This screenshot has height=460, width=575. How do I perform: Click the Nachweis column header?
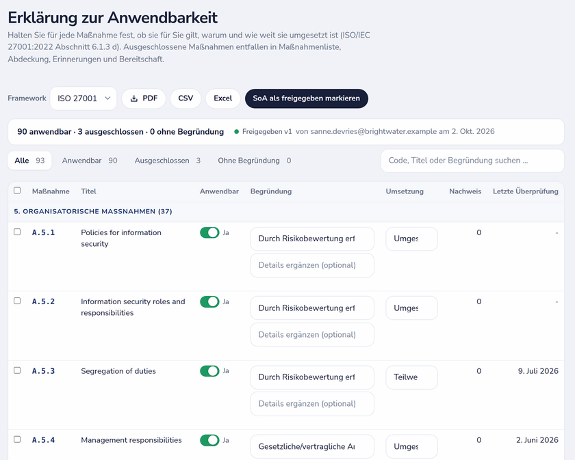coord(465,191)
